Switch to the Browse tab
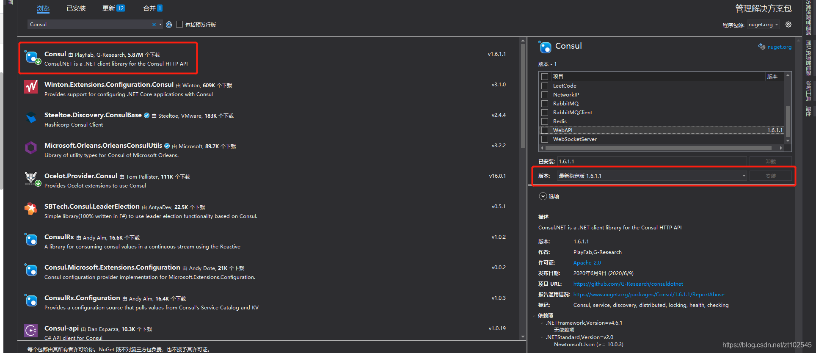This screenshot has width=816, height=353. 43,8
